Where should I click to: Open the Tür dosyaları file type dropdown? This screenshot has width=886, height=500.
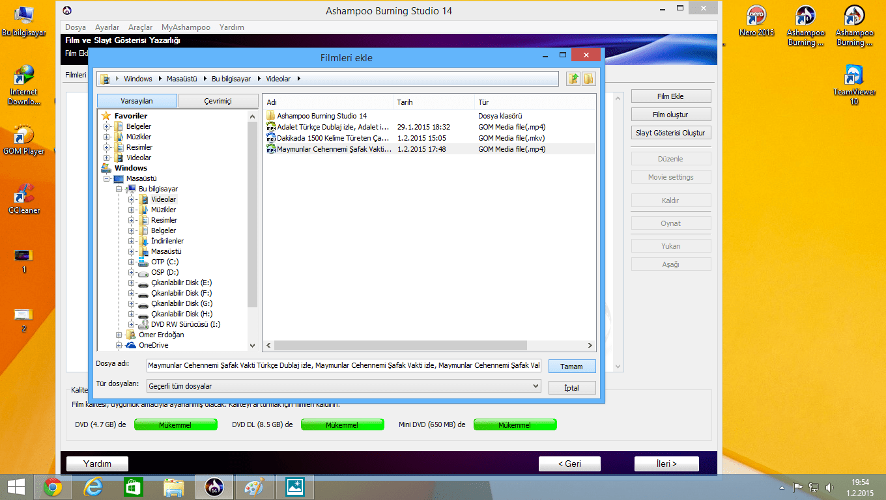coord(343,386)
